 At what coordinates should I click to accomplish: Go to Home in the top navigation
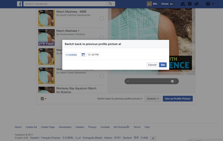pos(165,4)
